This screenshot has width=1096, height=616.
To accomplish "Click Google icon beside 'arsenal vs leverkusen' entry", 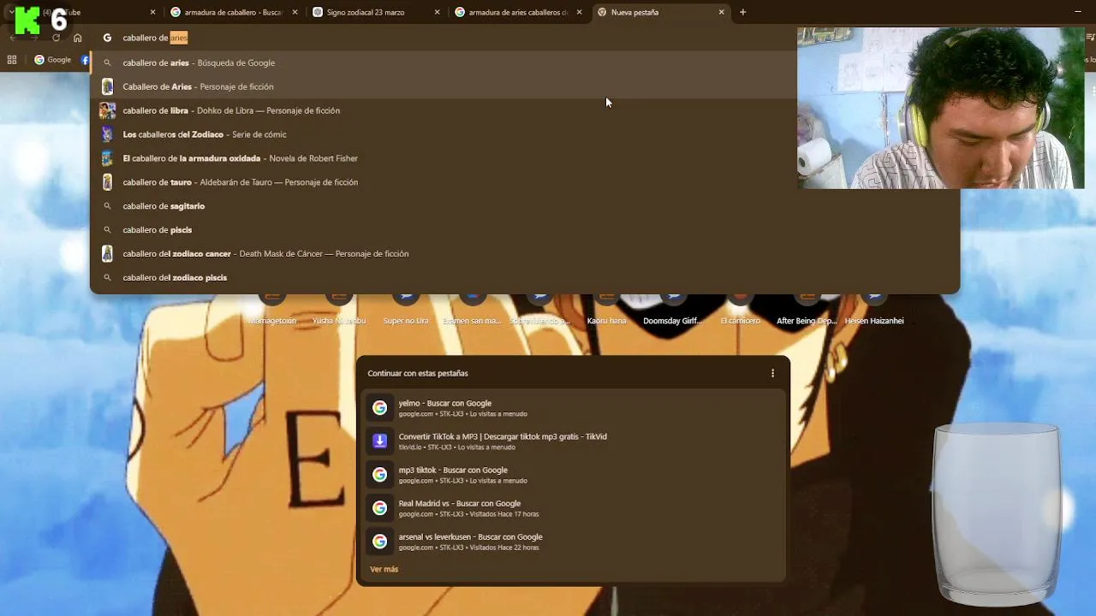I will [x=379, y=542].
